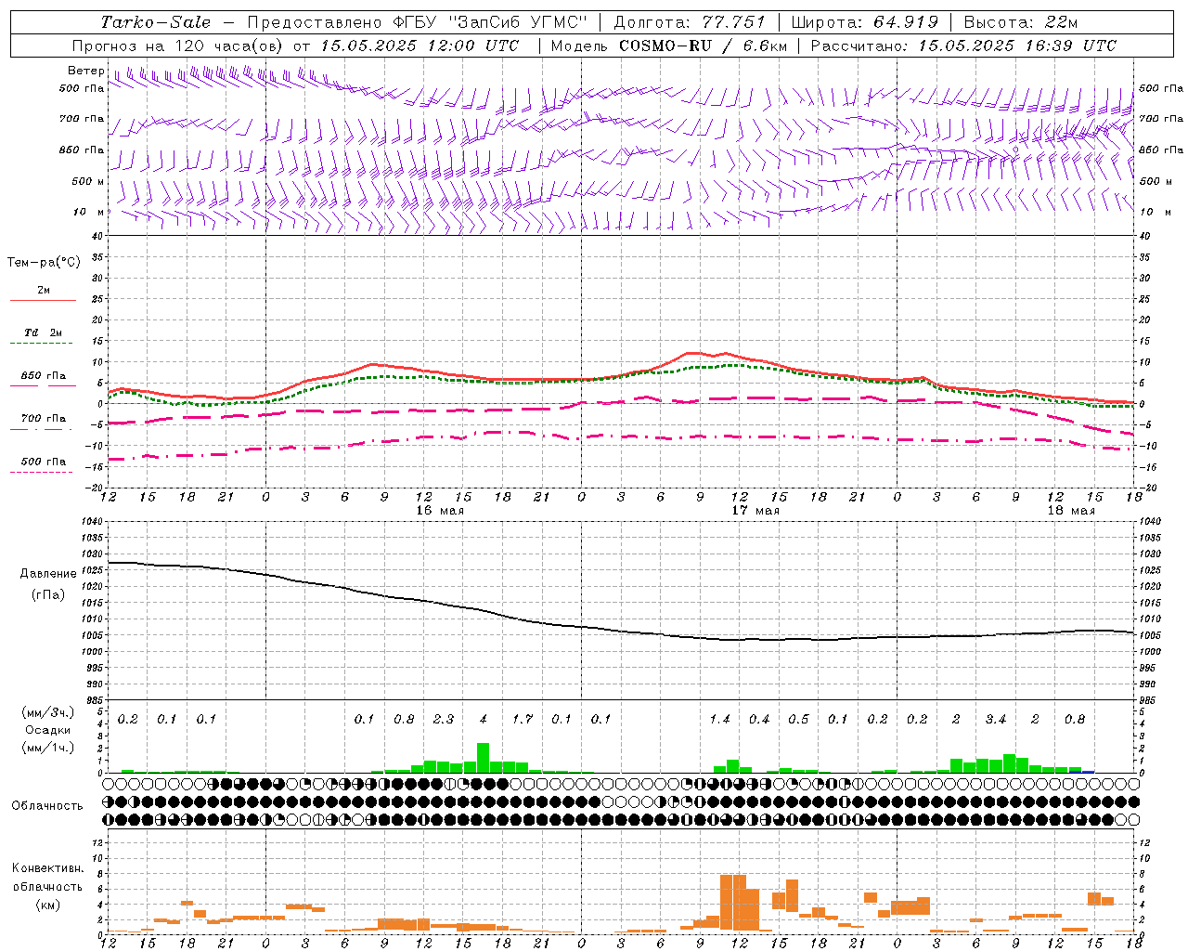Screen dimensions: 1188x951
Task: Click the 'Td 2м' dew point legend label
Action: pos(44,332)
